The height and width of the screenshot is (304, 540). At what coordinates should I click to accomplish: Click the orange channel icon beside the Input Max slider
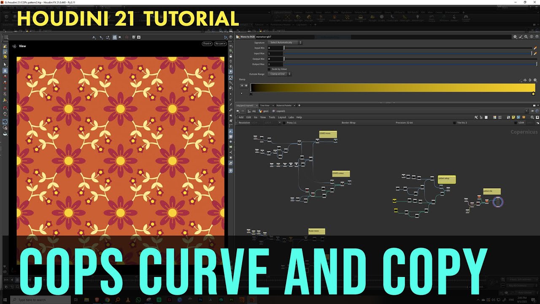[535, 54]
